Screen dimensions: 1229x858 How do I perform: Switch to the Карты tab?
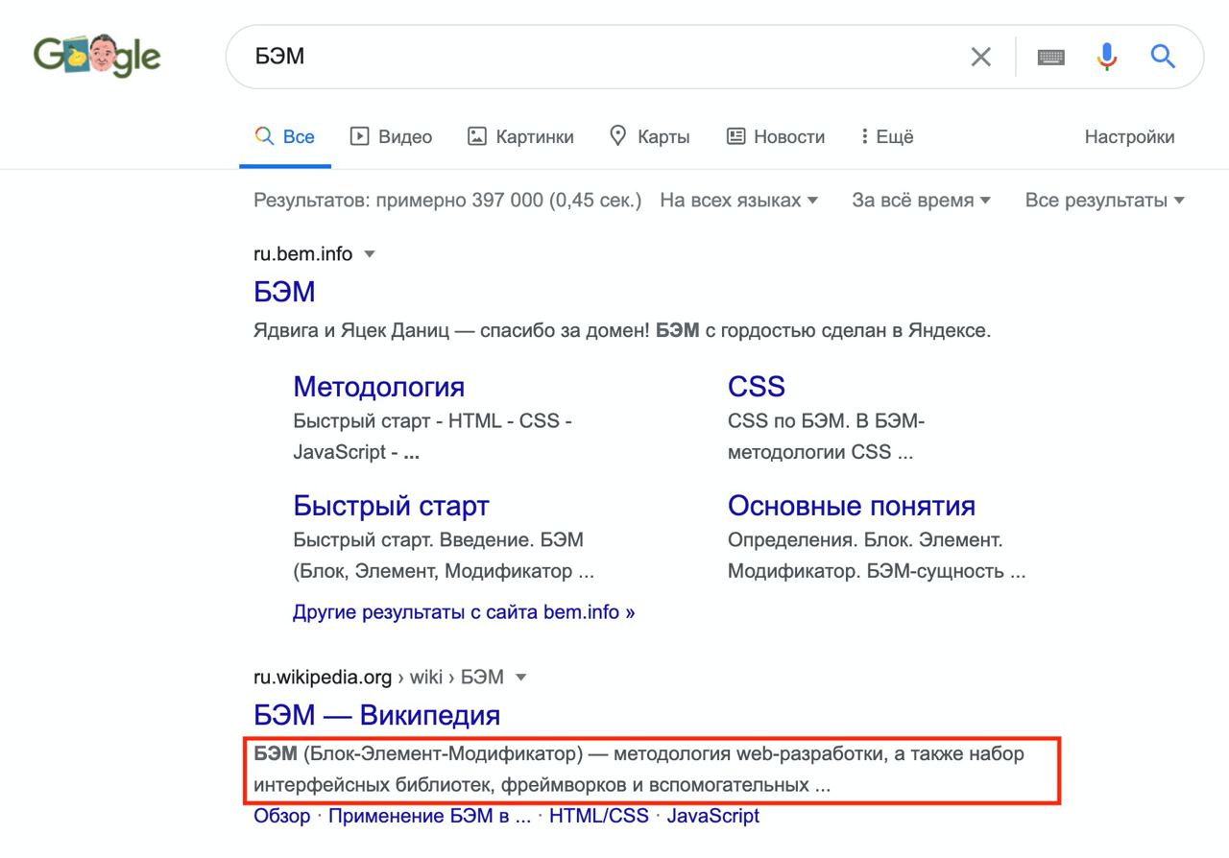650,137
